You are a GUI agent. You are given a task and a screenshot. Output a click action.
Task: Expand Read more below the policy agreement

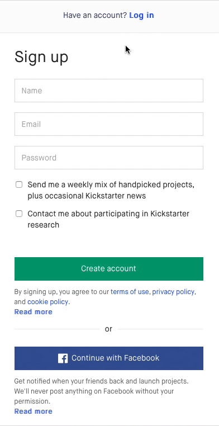pos(34,312)
